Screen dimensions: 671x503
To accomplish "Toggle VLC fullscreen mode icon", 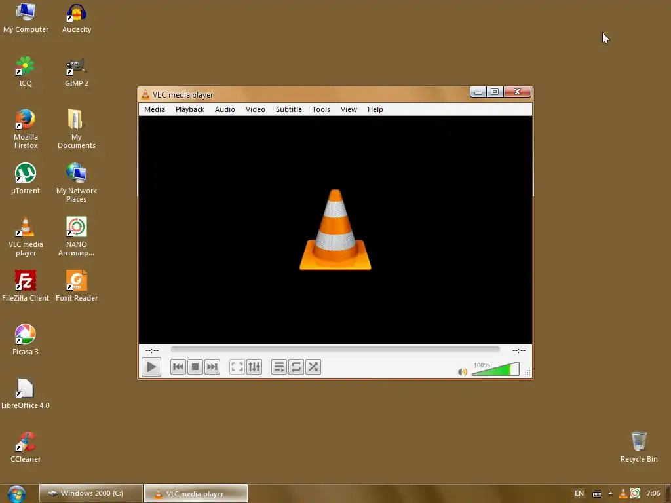I will (237, 367).
